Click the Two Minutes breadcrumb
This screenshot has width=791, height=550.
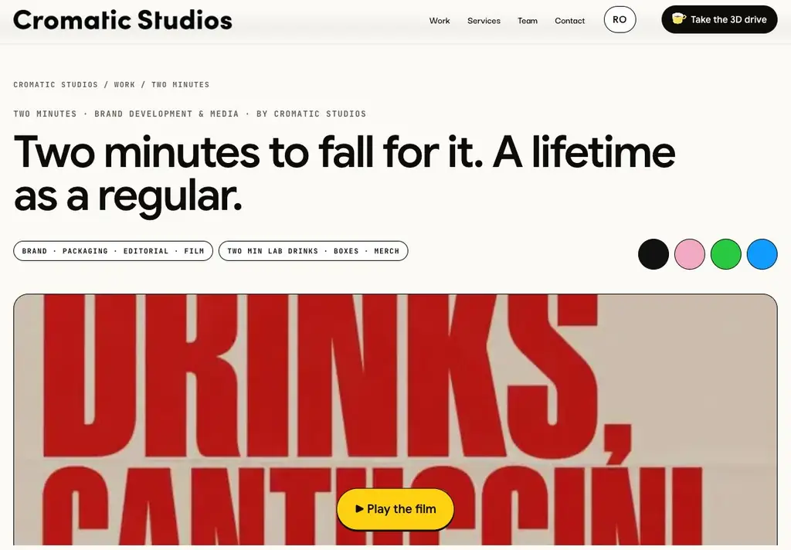(180, 84)
